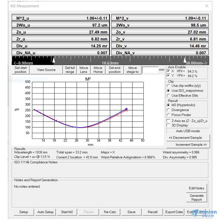Open Edit Notes
Viewport: 220px width, 220px height.
(196, 188)
